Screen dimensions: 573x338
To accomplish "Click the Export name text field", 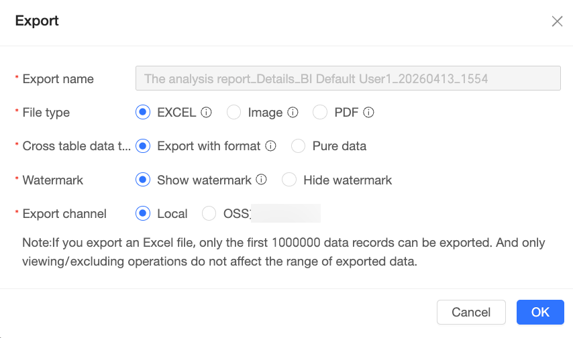I will pyautogui.click(x=348, y=78).
